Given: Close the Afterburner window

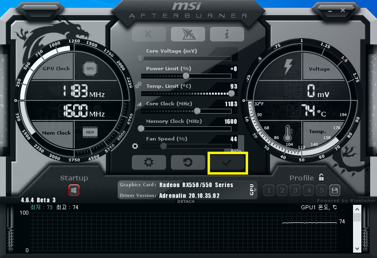Looking at the screenshot, I should [343, 10].
